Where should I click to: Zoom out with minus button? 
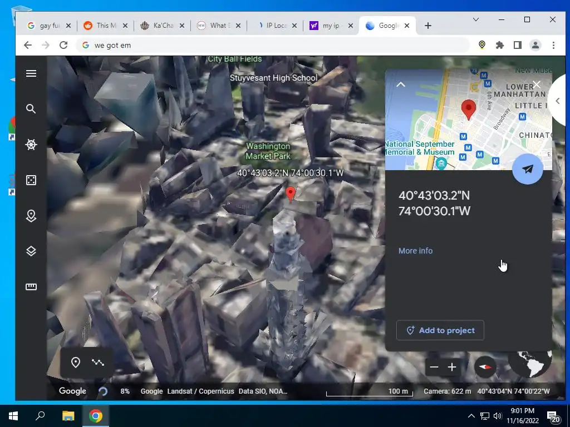434,367
